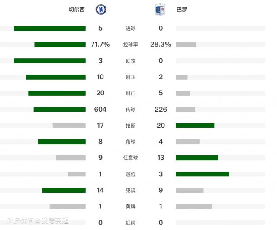Click the 进球 stat label
The width and height of the screenshot is (277, 230).
pos(130,29)
